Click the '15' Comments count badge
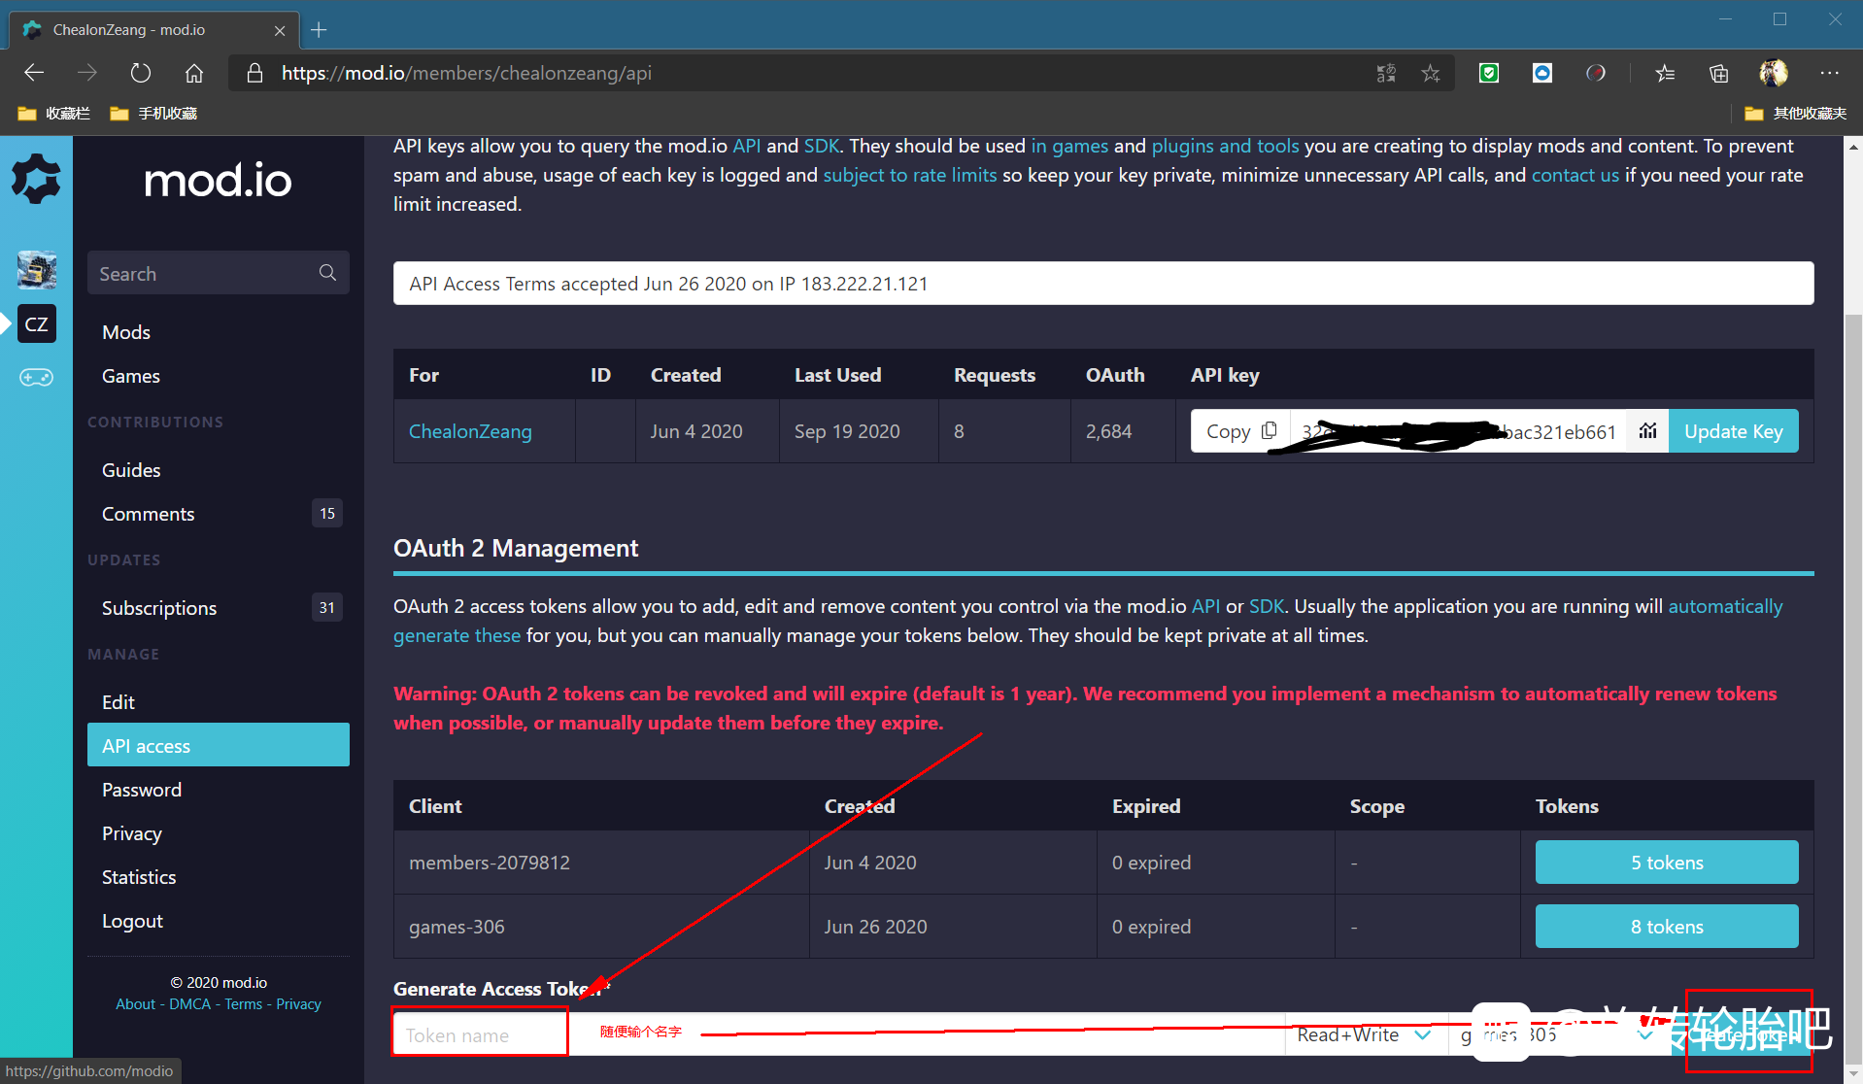Viewport: 1863px width, 1084px height. point(327,513)
